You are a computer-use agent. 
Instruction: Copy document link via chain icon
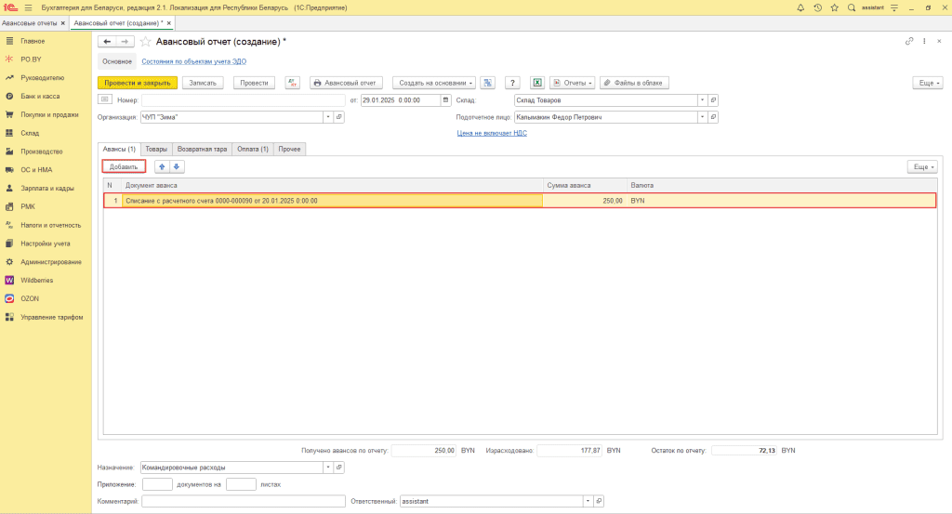(x=908, y=42)
